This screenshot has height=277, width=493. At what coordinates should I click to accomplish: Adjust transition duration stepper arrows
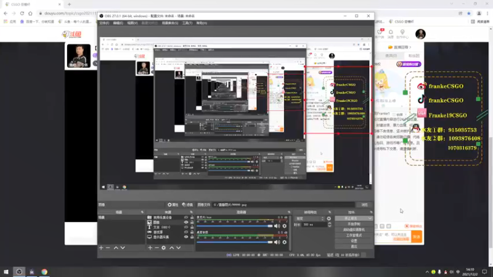pos(330,225)
